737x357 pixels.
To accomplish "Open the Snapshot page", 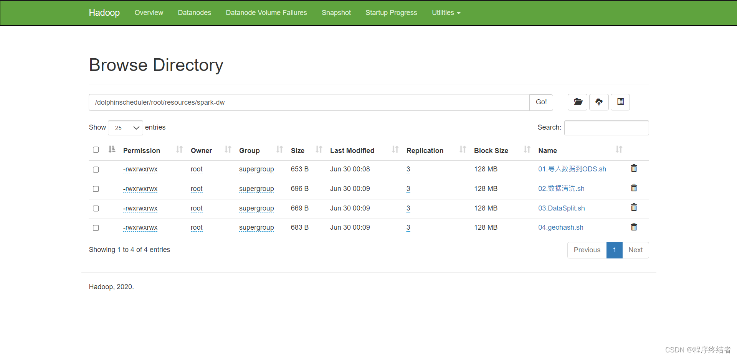I will pyautogui.click(x=336, y=13).
